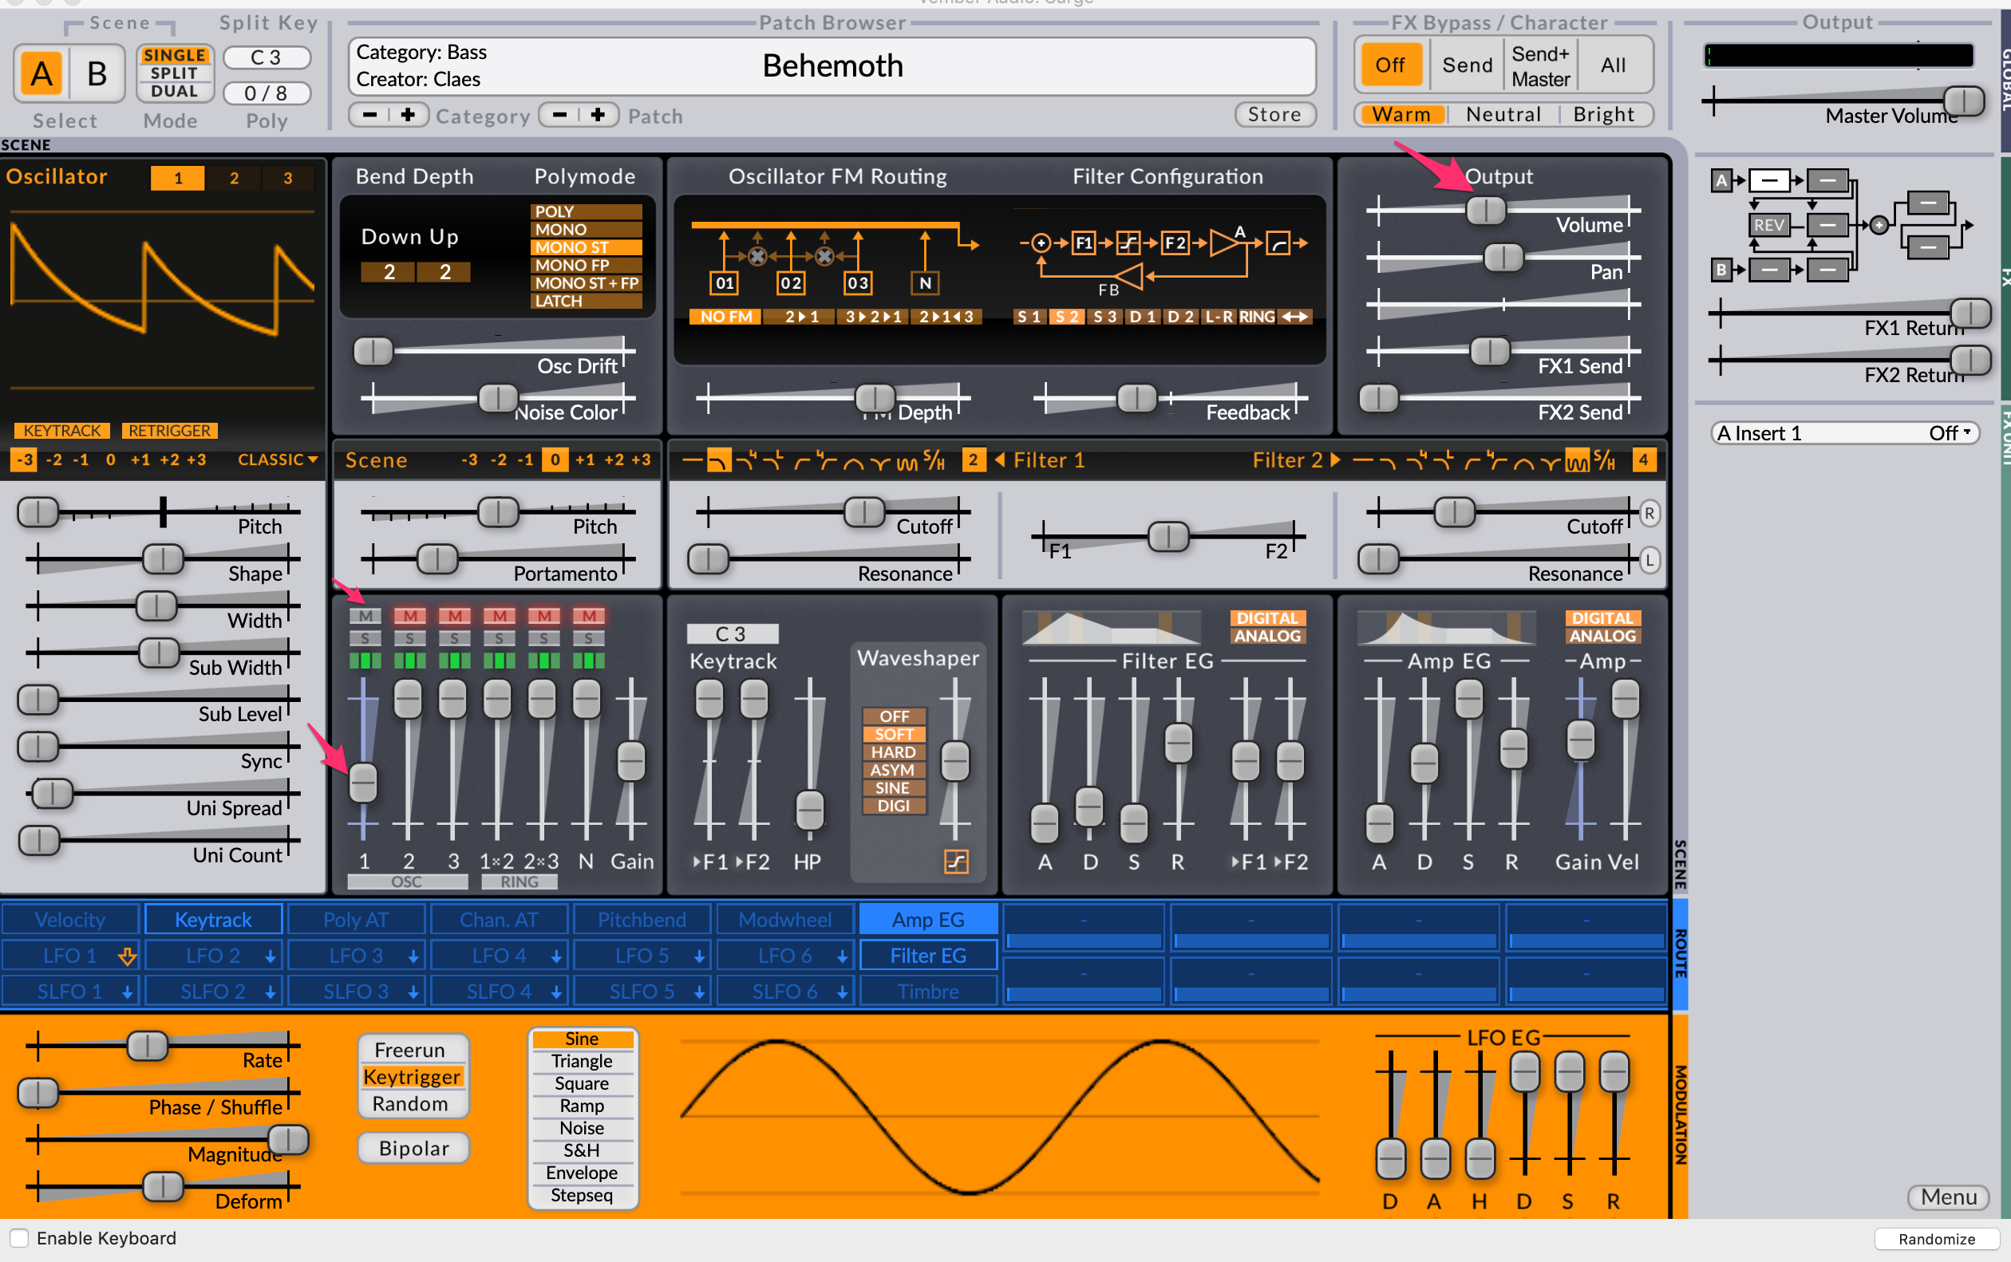2011x1262 pixels.
Task: Select the 2>1 FM routing option
Action: (x=802, y=317)
